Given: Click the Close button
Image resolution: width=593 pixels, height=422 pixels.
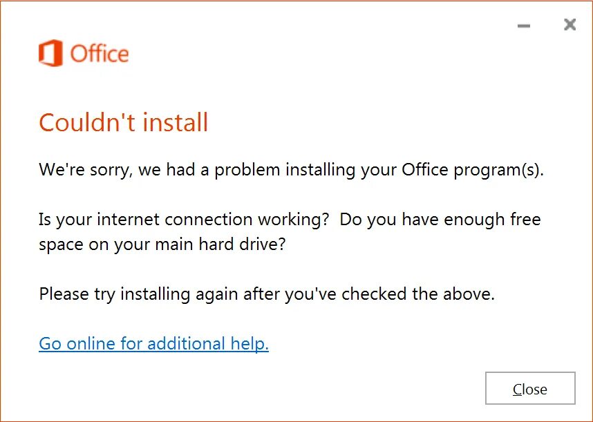Looking at the screenshot, I should pos(530,388).
